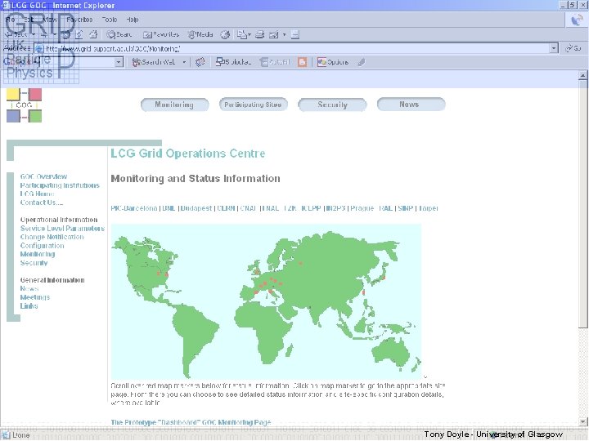Open the Favorites toolbar button
589x441 pixels.
click(161, 34)
